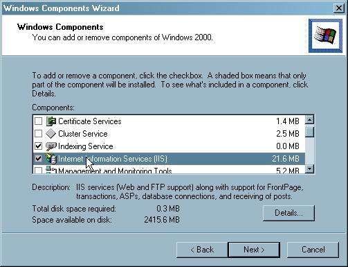Click the 2415.6 MB available space value
Image resolution: width=348 pixels, height=267 pixels.
point(162,219)
